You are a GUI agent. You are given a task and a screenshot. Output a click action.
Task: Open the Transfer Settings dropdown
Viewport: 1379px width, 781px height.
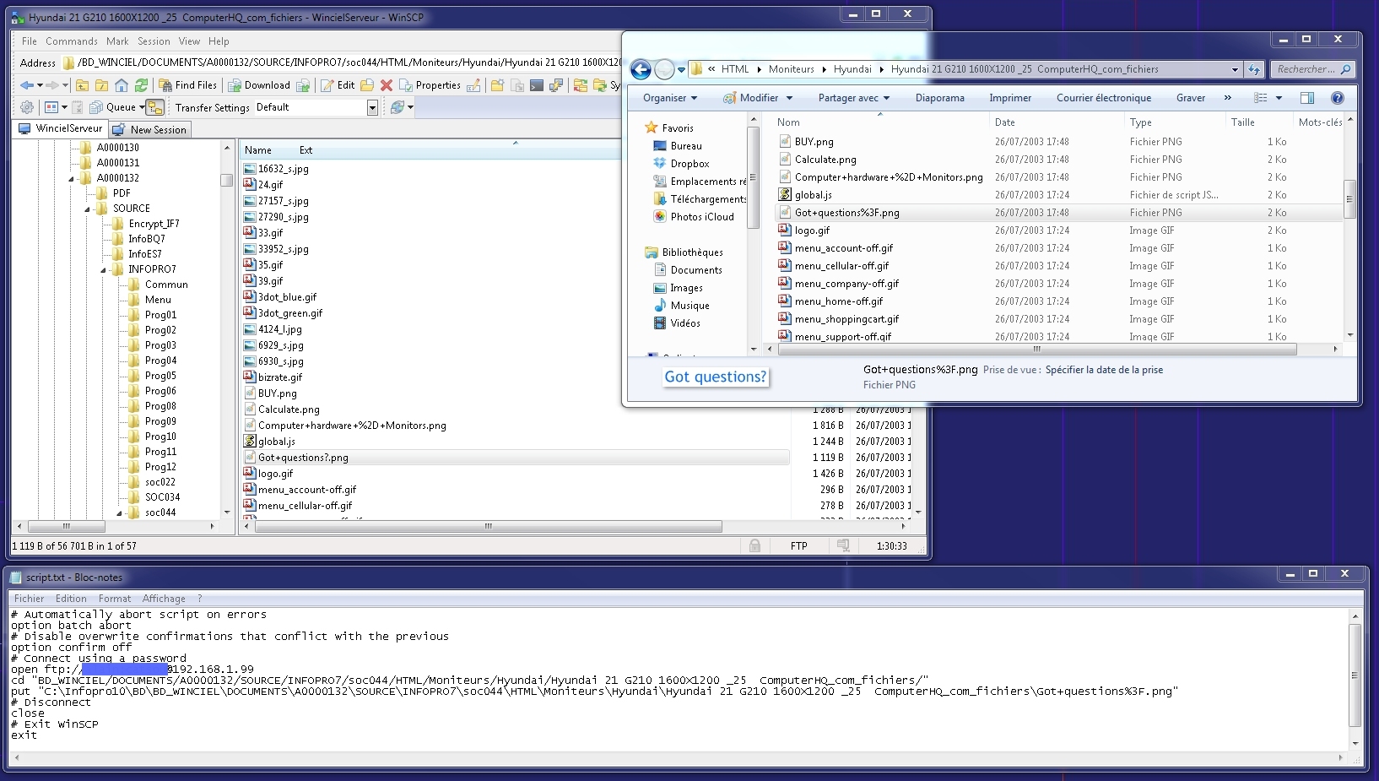click(372, 107)
